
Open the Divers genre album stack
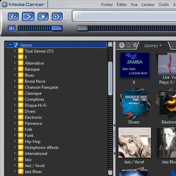(x=135, y=103)
